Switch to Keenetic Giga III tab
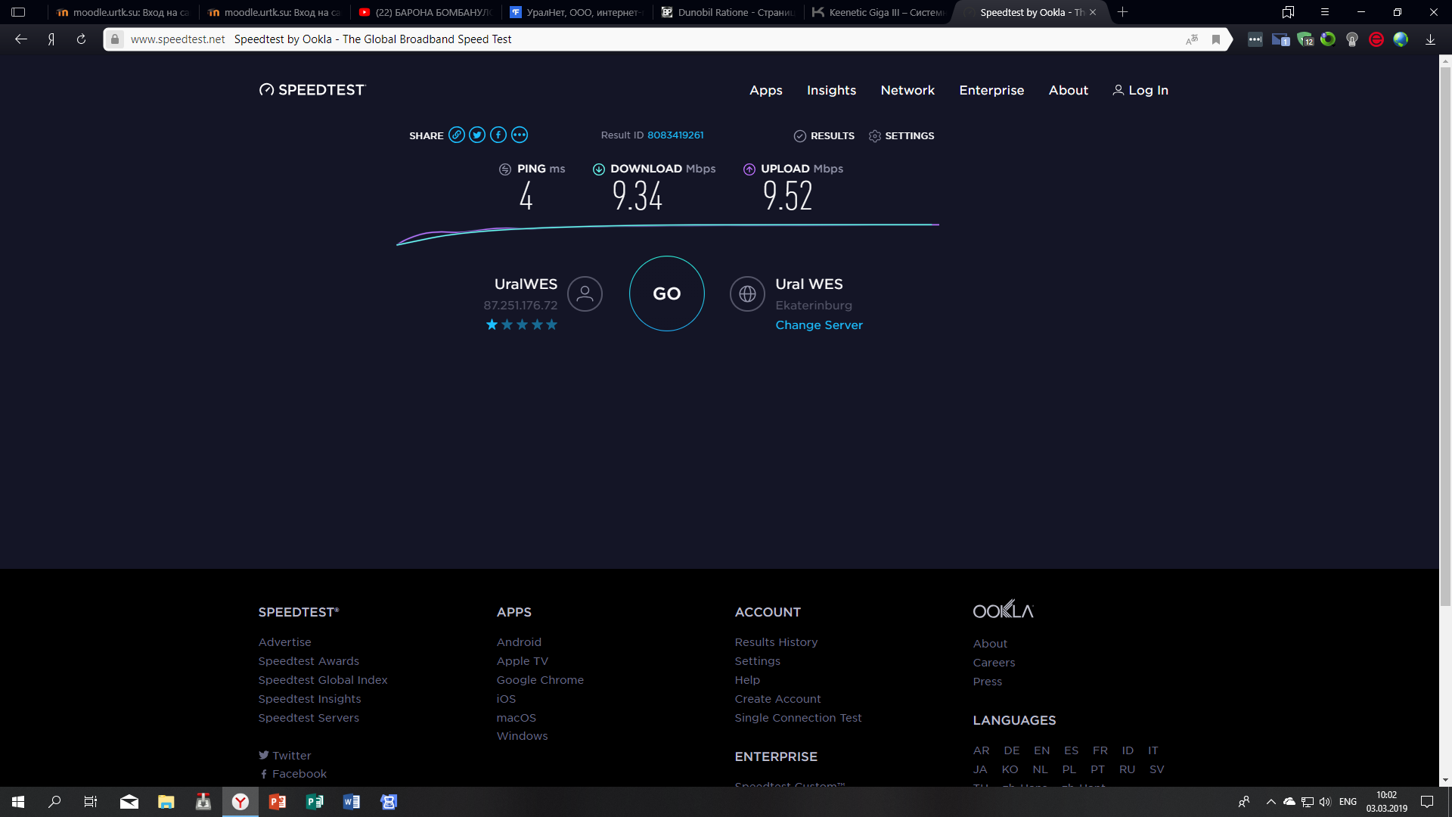 coord(880,12)
